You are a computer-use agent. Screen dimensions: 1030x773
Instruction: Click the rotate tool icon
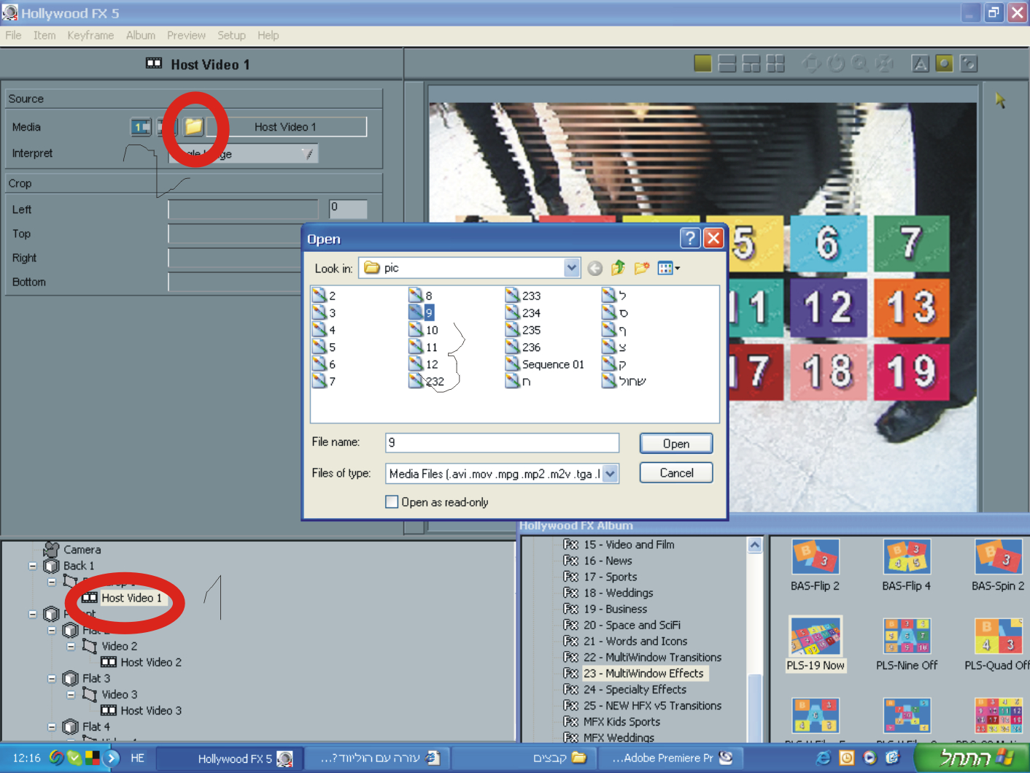(x=836, y=64)
